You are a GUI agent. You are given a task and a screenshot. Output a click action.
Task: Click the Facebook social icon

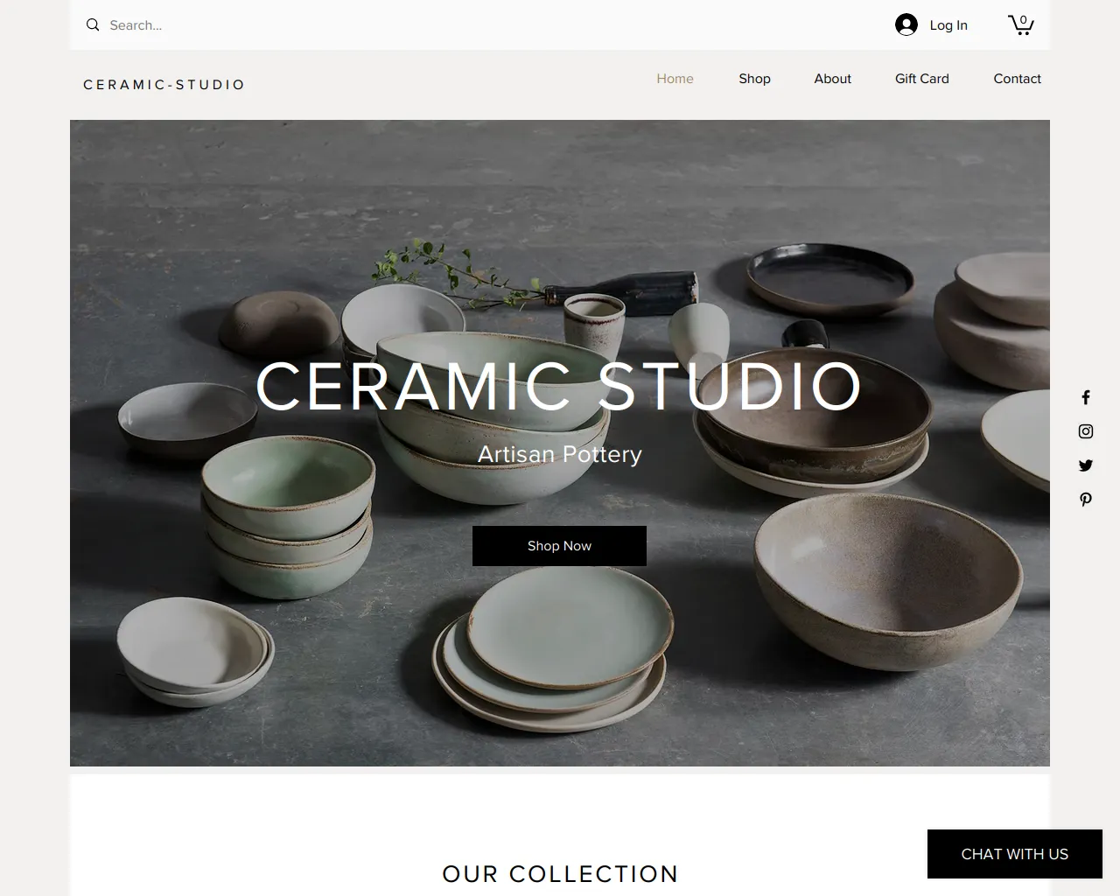pos(1086,397)
